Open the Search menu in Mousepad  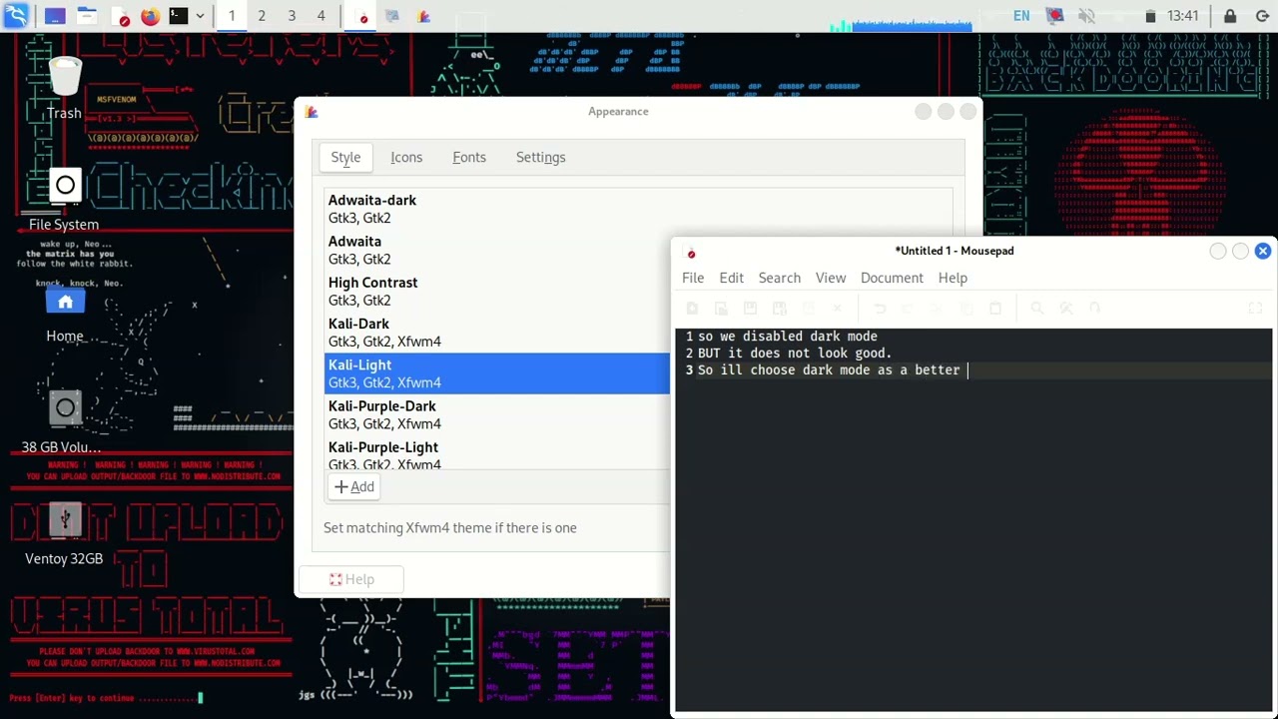click(780, 278)
